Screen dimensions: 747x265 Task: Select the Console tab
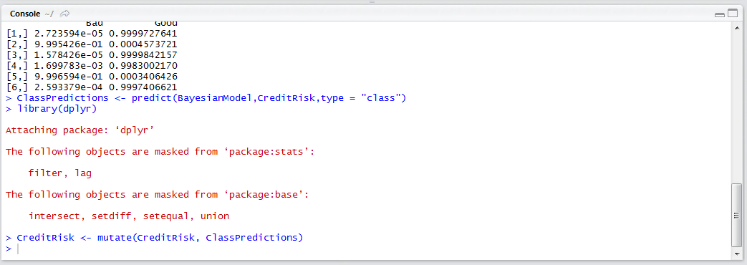click(x=26, y=14)
